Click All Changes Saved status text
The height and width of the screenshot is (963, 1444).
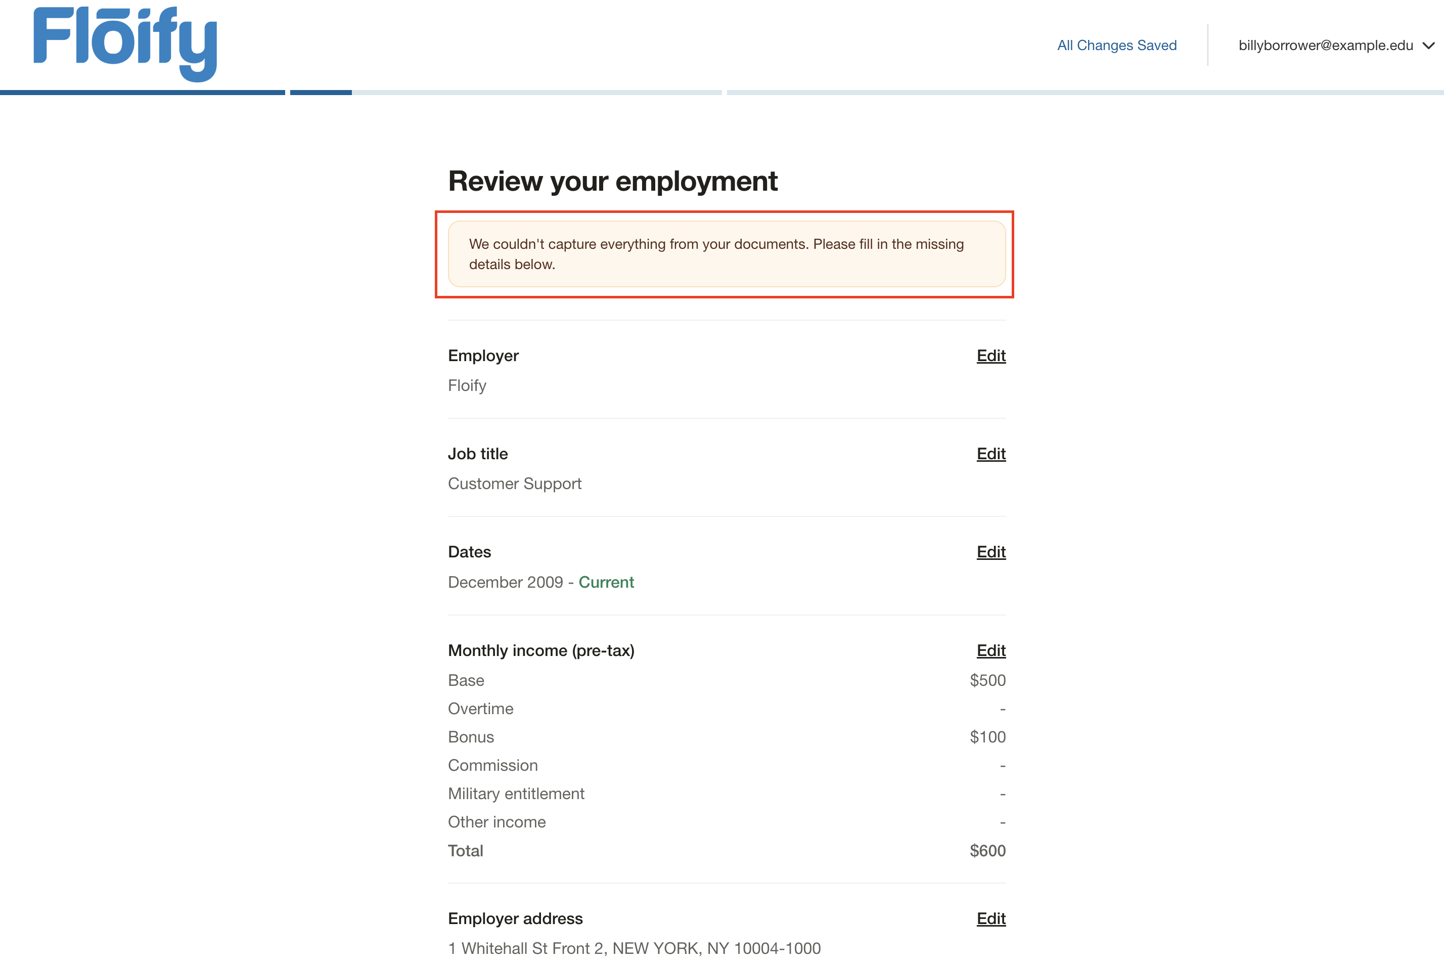1116,46
